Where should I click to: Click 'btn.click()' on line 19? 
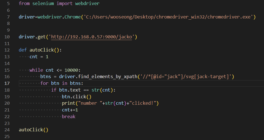point(77,97)
